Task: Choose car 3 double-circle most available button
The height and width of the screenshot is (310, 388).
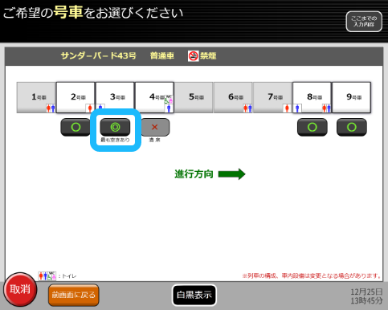Action: [115, 127]
